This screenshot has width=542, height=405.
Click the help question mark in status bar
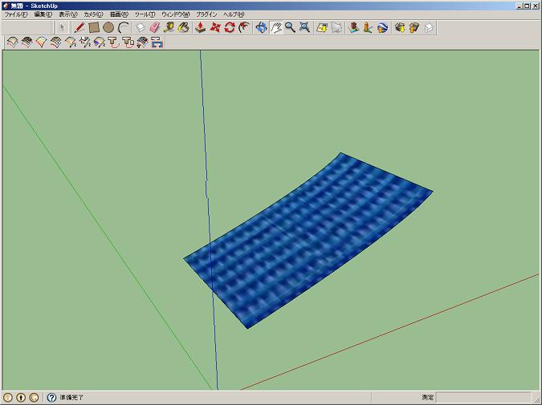tap(52, 397)
